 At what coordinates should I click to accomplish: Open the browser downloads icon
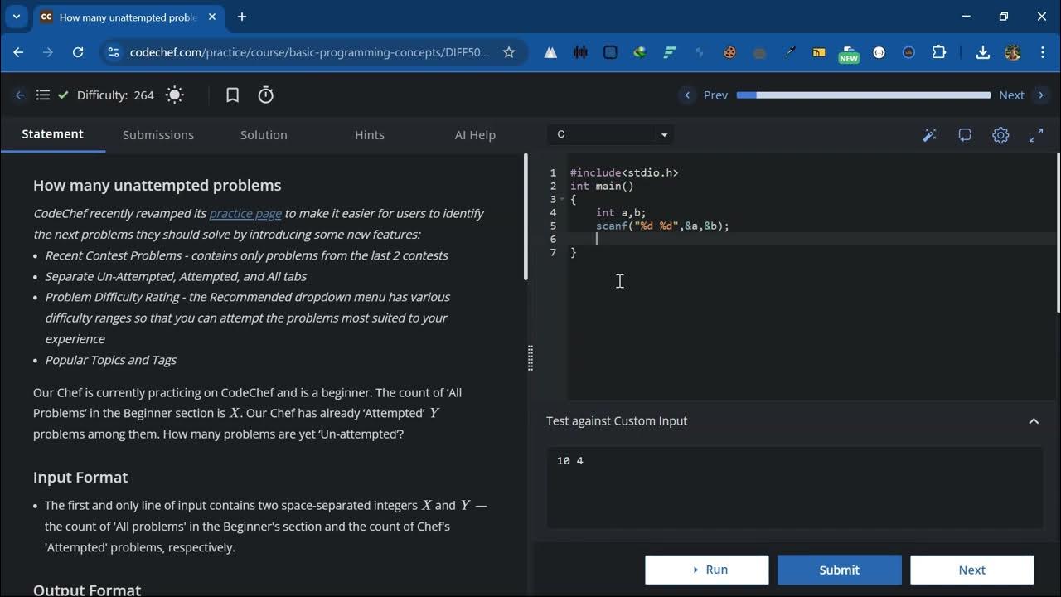coord(982,52)
